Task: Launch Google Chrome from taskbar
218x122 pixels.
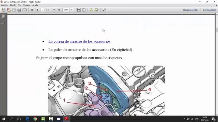Action: tap(35, 119)
